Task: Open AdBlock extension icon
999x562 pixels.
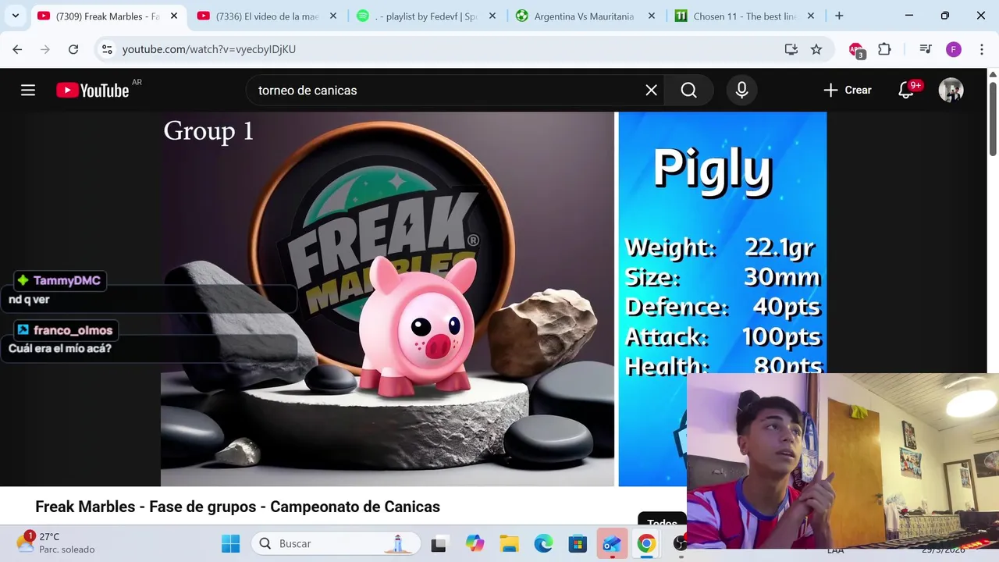Action: tap(857, 50)
